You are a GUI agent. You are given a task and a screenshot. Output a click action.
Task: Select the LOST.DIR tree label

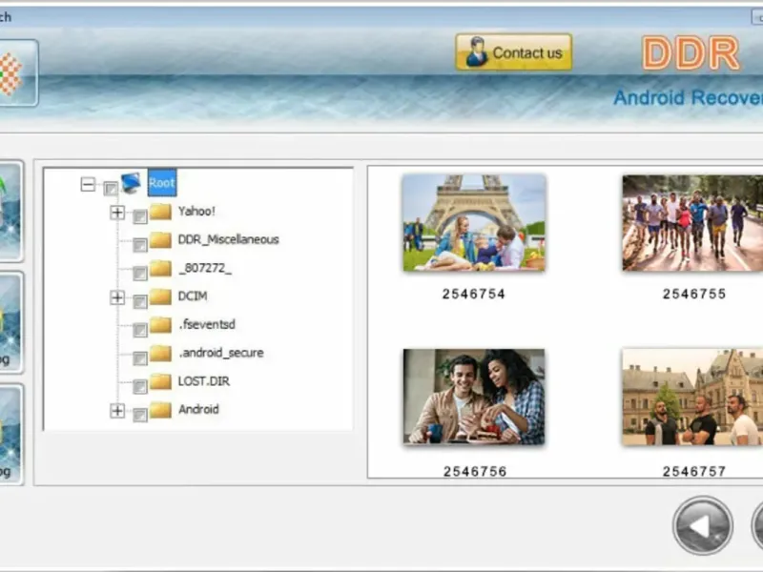pos(204,380)
